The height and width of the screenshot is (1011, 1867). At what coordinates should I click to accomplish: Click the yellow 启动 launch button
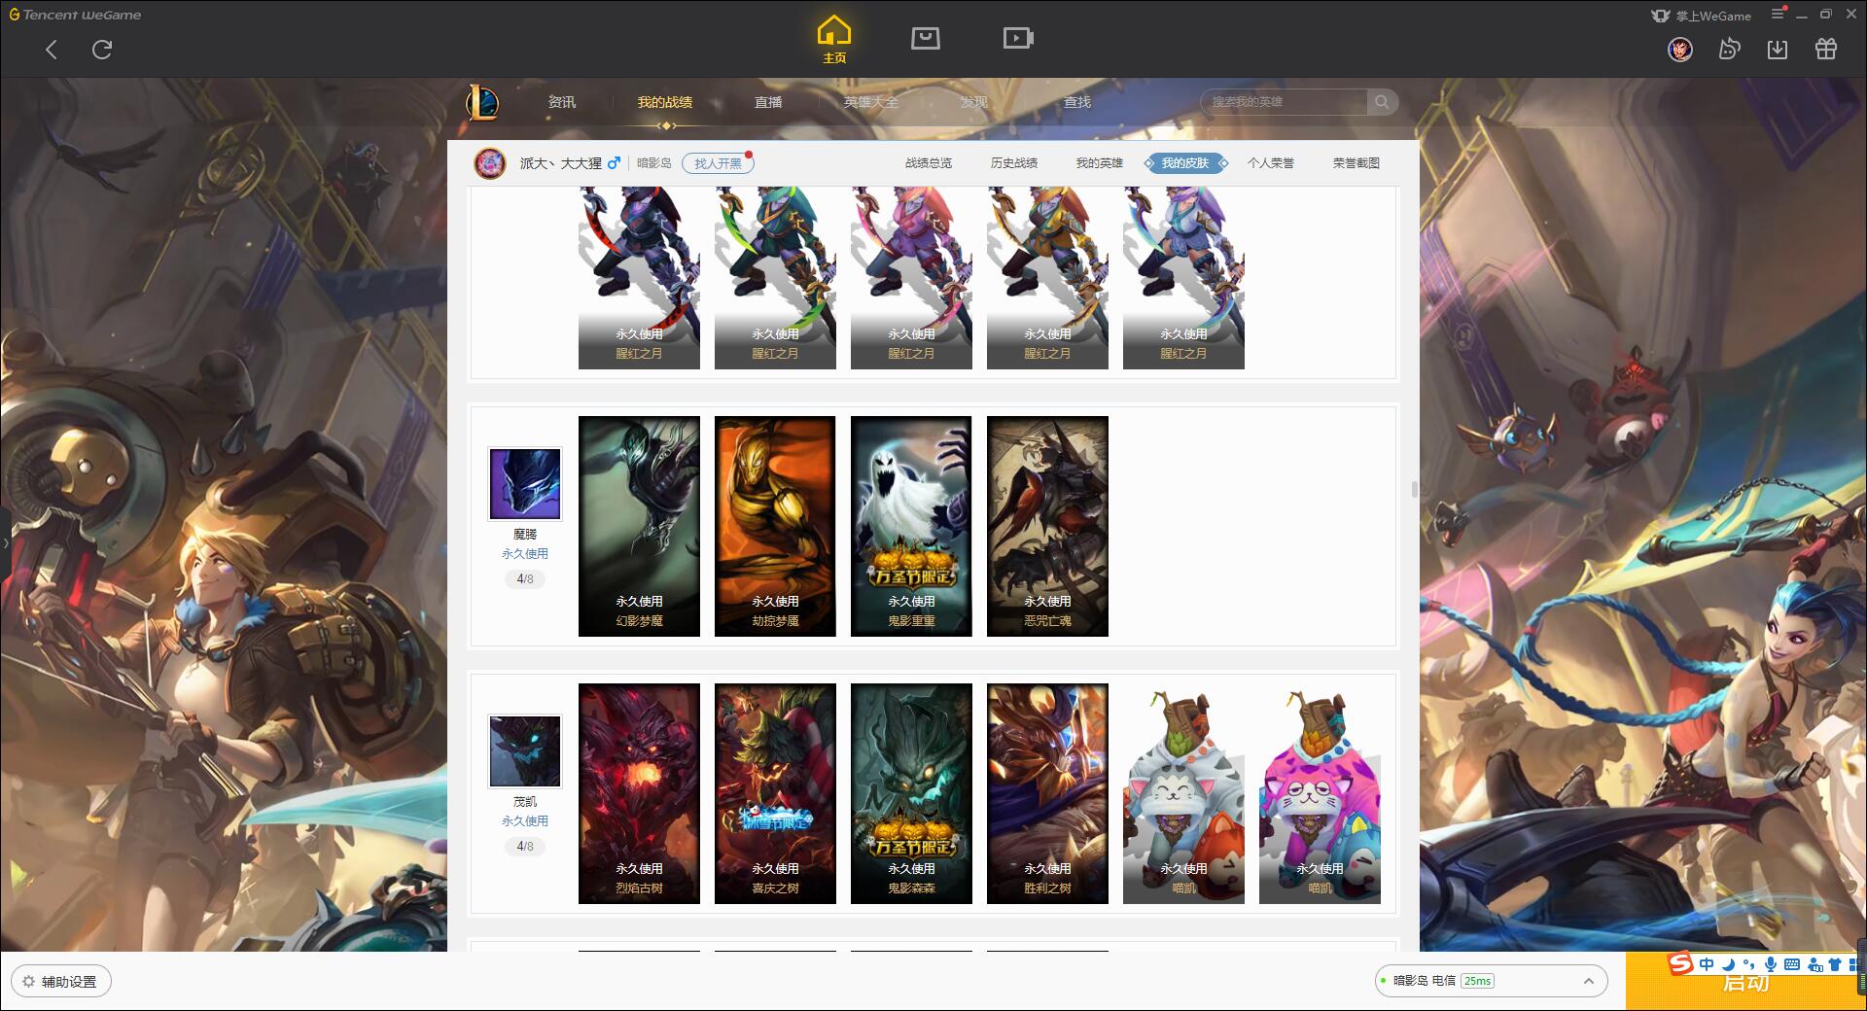click(x=1745, y=982)
